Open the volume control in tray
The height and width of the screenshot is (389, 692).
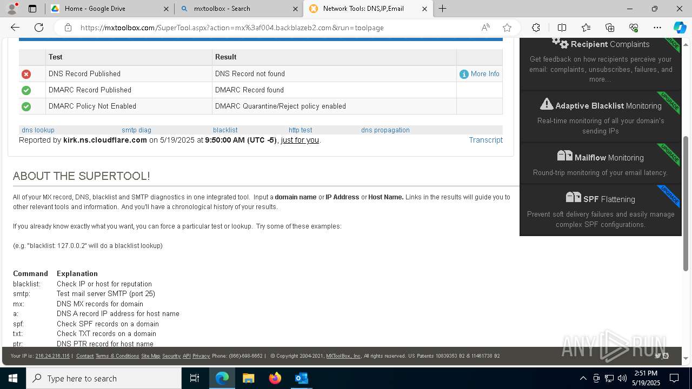tap(622, 378)
